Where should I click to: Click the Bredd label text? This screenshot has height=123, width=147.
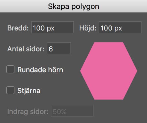click(18, 28)
